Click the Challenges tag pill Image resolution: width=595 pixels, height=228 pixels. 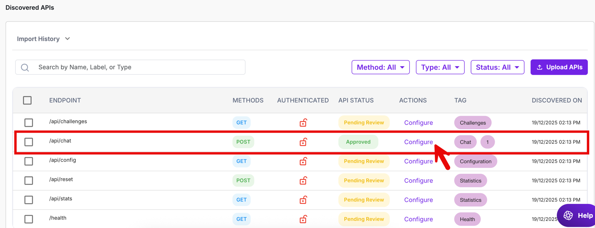click(473, 123)
